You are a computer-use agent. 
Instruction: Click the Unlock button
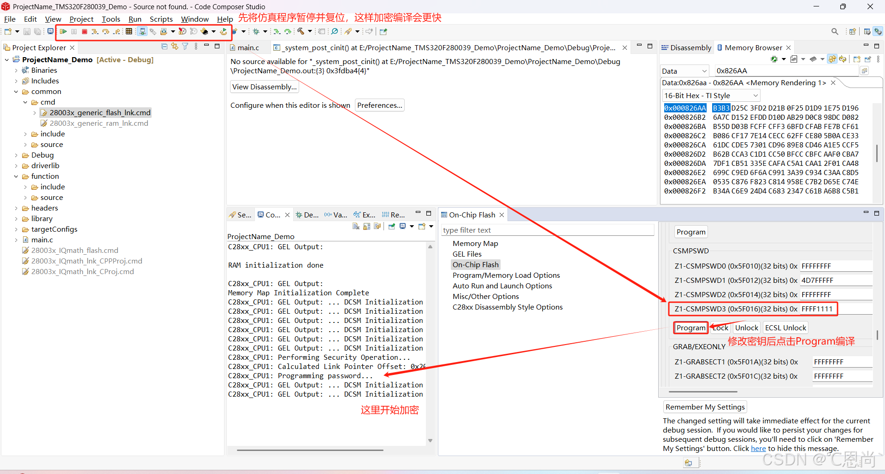(746, 328)
